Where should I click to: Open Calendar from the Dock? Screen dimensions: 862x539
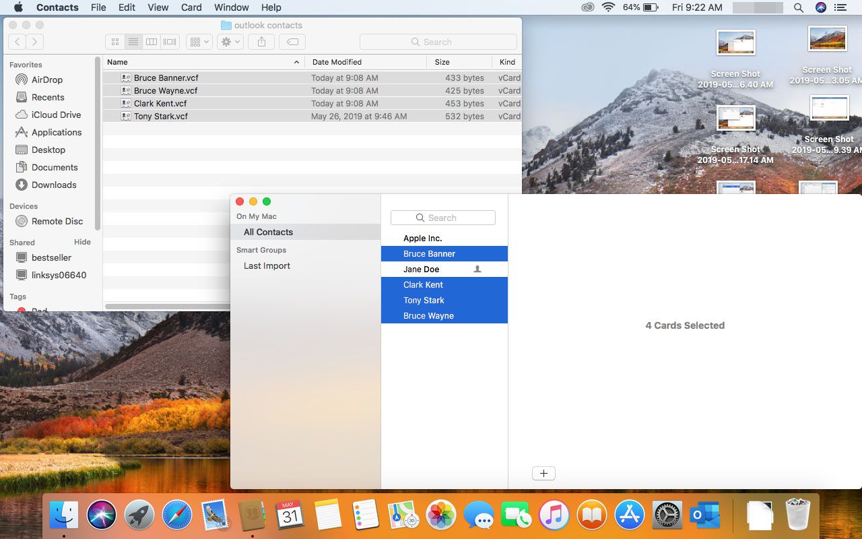click(290, 516)
